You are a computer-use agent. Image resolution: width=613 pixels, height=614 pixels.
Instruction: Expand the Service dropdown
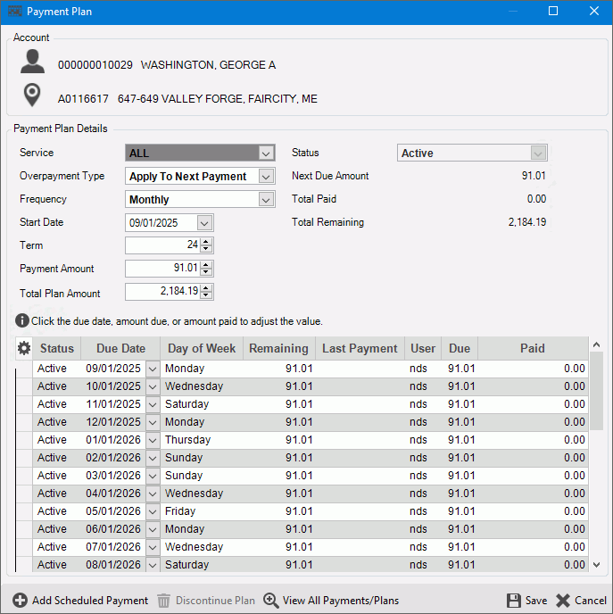point(266,153)
